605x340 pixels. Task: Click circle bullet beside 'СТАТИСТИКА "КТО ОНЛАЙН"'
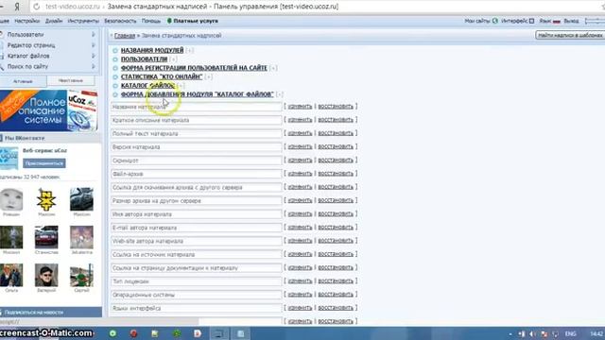pos(115,77)
